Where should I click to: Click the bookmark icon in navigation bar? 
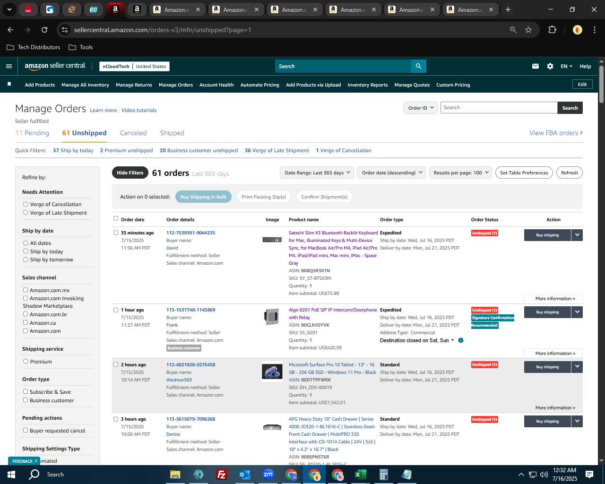pyautogui.click(x=9, y=84)
